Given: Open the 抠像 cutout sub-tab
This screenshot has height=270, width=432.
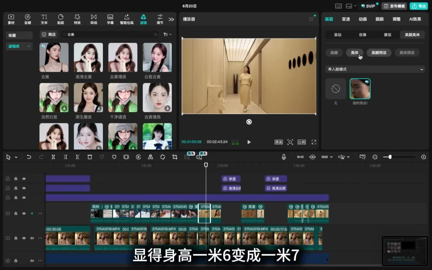Looking at the screenshot, I should (363, 35).
